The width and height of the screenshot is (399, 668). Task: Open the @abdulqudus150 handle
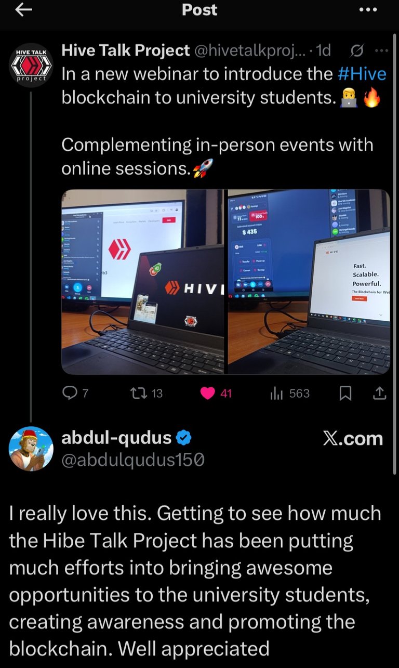(133, 460)
